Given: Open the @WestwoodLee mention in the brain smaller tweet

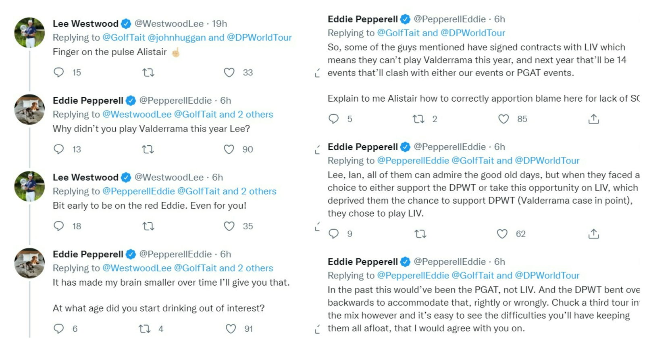Looking at the screenshot, I should pyautogui.click(x=137, y=268).
